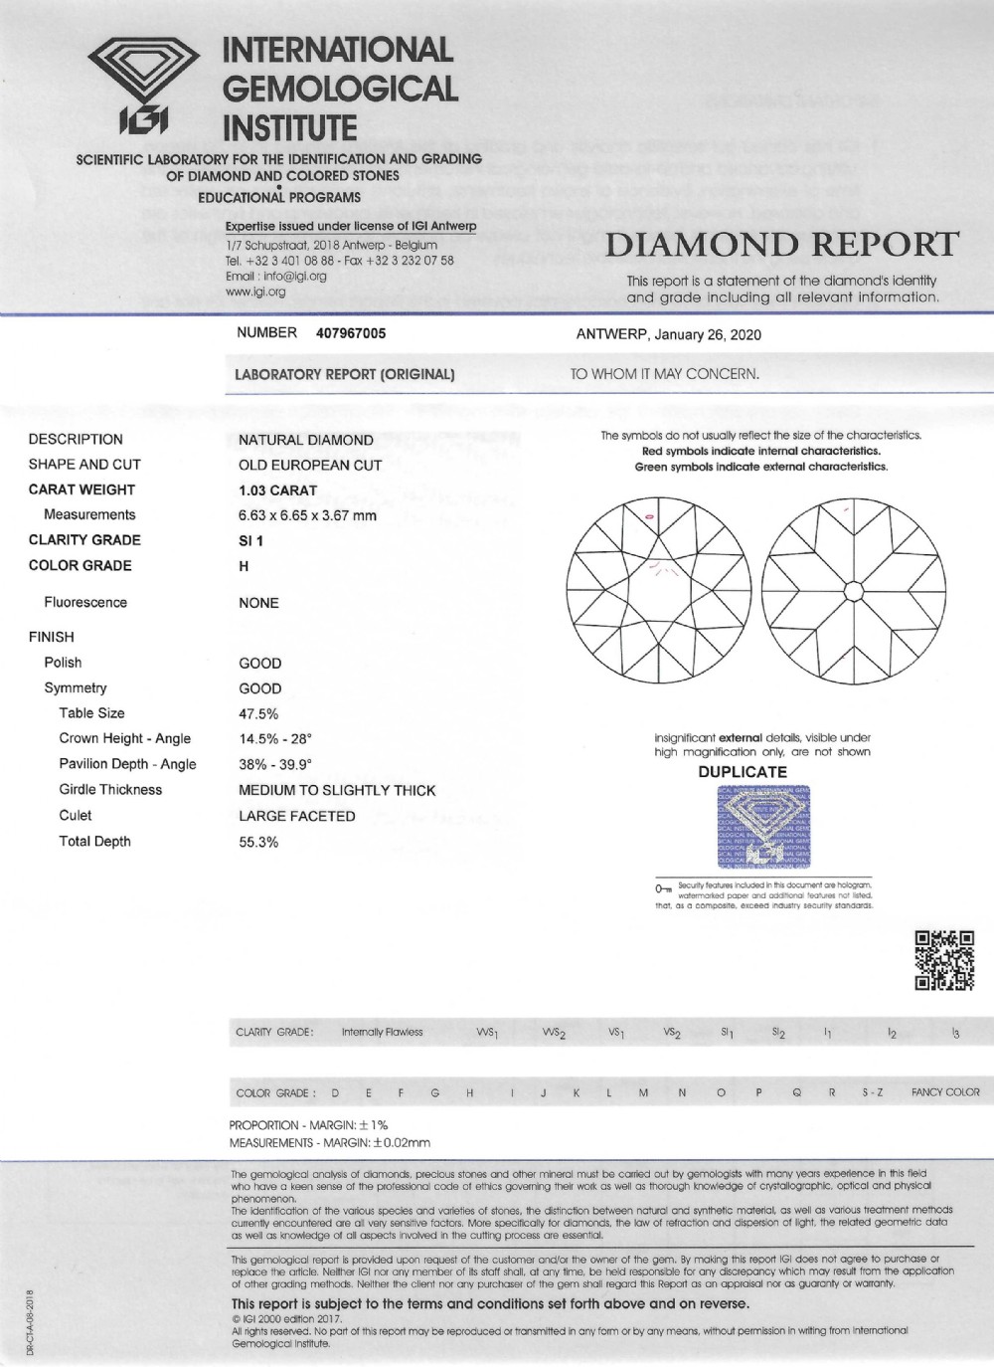Click the EDUCATIONAL PROGRAMS line
Screen dimensions: 994x1367
279,198
